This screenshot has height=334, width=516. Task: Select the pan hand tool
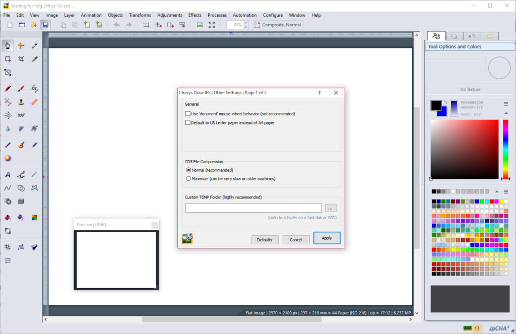click(8, 45)
